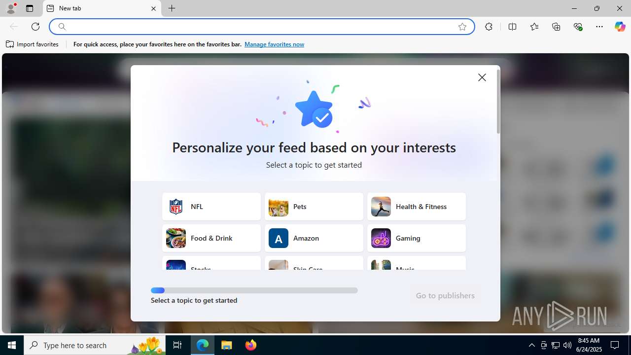Screen dimensions: 631x355
Task: Click the topic selection progress bar
Action: tap(254, 290)
